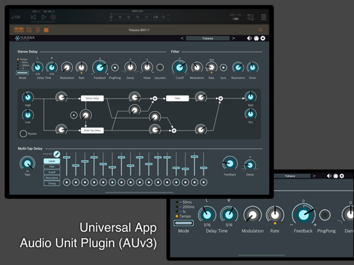354x265 pixels.
Task: Click the Drive knob
Action: pos(253,67)
